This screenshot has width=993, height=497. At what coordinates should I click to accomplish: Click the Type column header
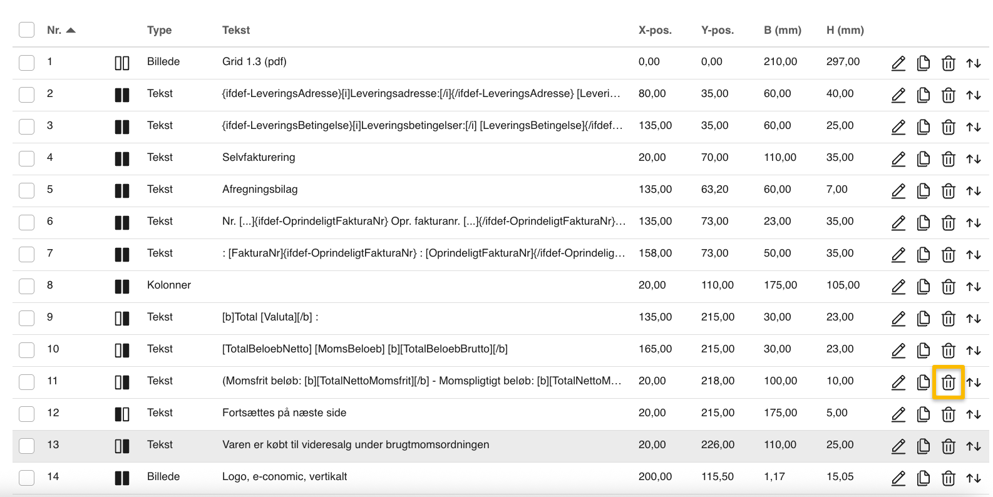point(159,30)
